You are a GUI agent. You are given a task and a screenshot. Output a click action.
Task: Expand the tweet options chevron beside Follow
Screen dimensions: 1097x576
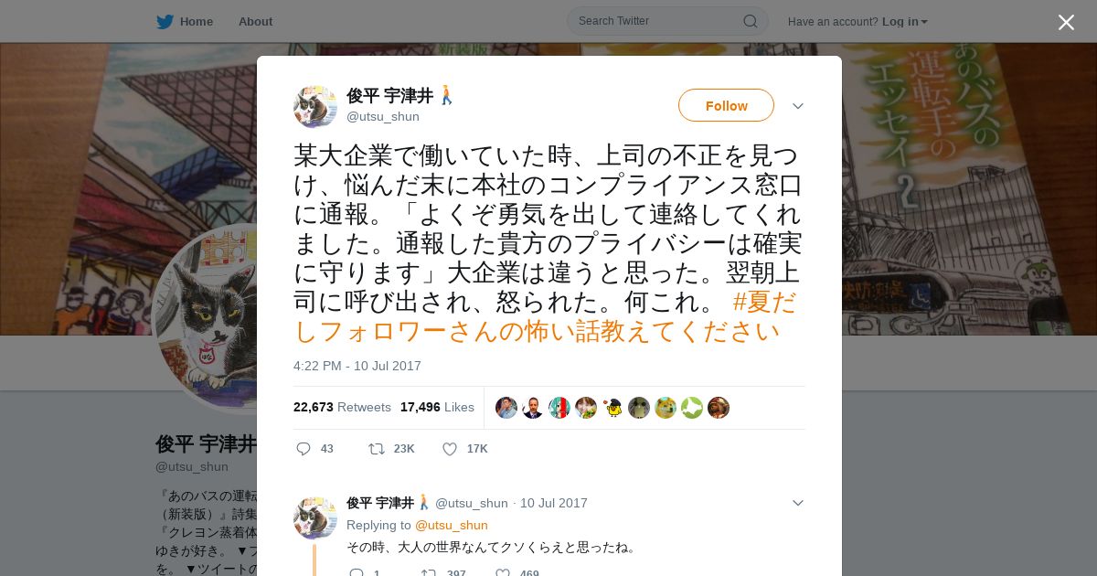tap(798, 106)
